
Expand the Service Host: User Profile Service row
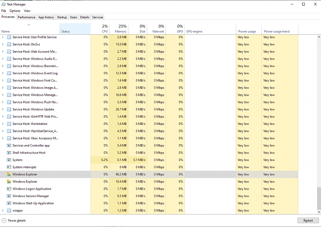pos(3,37)
